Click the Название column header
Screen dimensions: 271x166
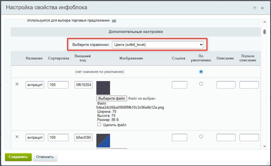[x=34, y=58]
